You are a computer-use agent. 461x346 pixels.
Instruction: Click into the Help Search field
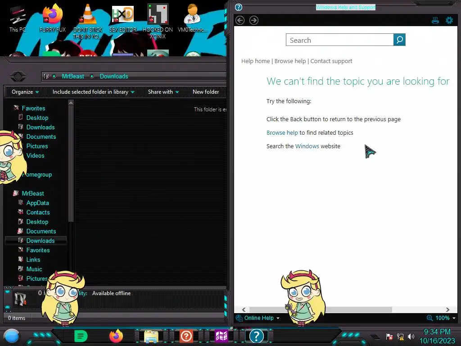pyautogui.click(x=339, y=40)
